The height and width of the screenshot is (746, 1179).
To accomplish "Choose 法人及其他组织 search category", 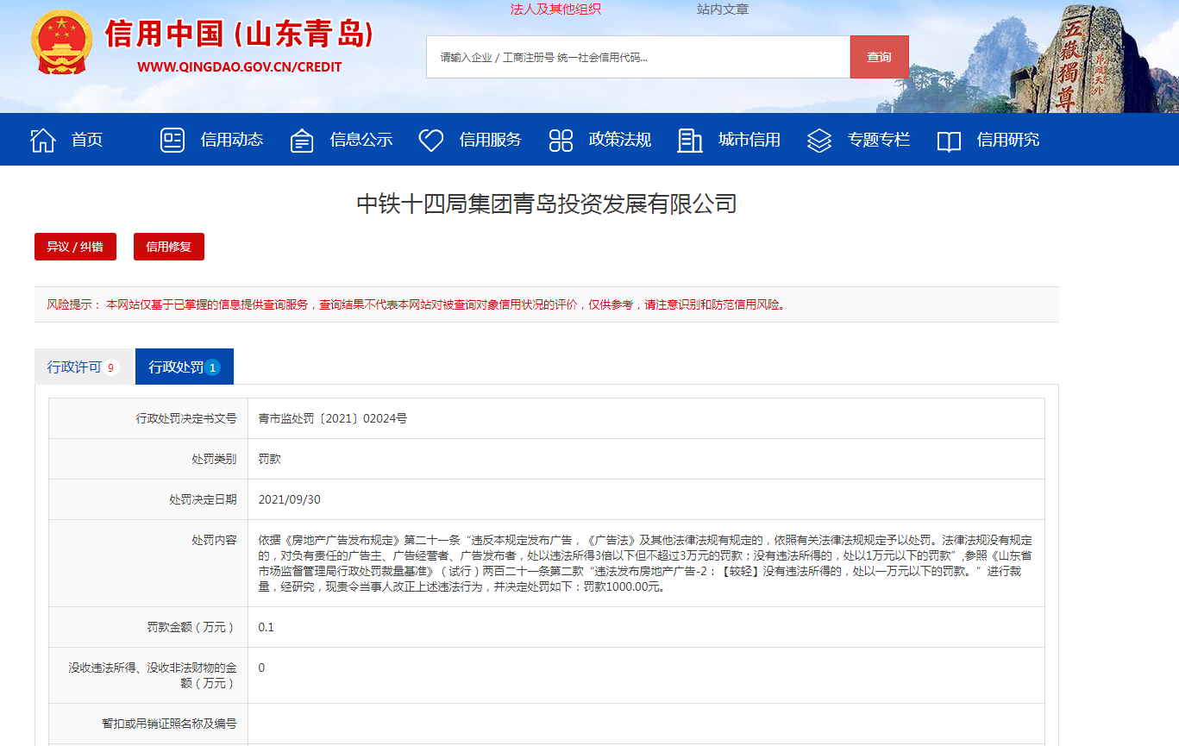I will coord(555,9).
